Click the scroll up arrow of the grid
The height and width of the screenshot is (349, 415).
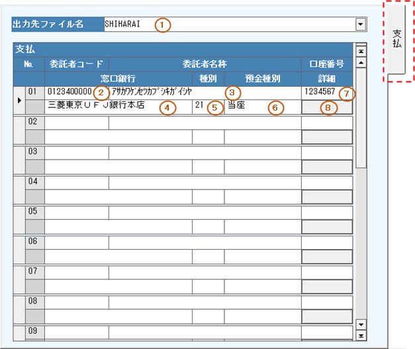[361, 63]
